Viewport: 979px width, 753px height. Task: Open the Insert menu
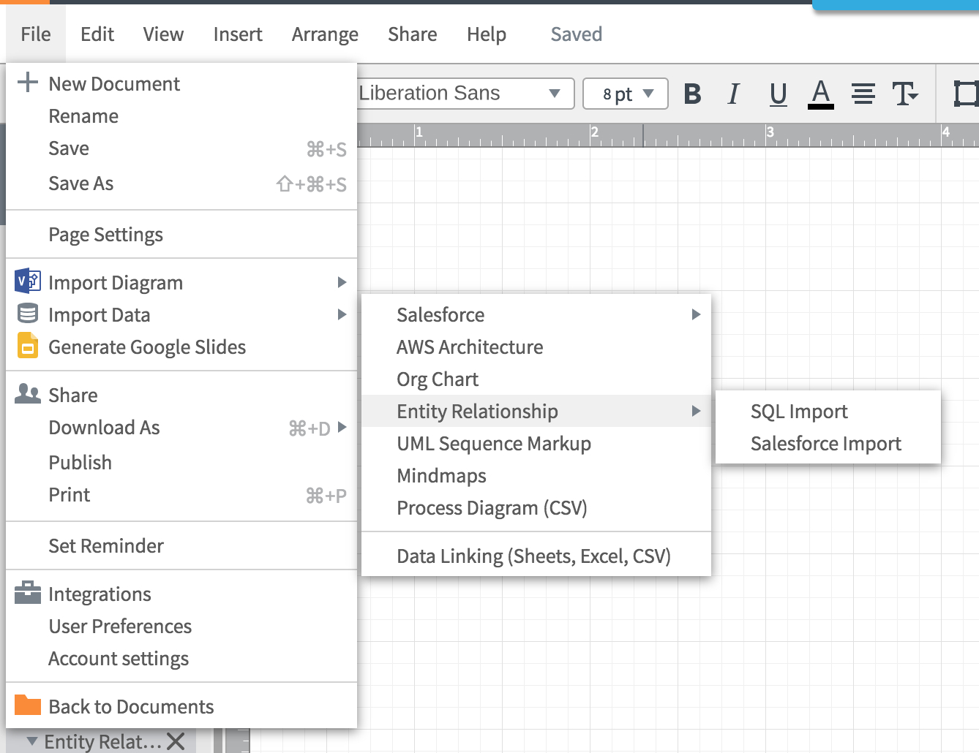[x=238, y=34]
